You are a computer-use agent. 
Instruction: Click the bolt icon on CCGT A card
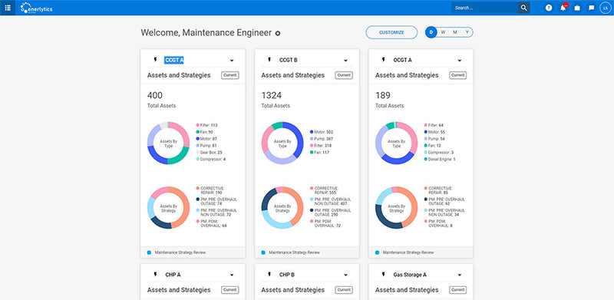point(156,60)
